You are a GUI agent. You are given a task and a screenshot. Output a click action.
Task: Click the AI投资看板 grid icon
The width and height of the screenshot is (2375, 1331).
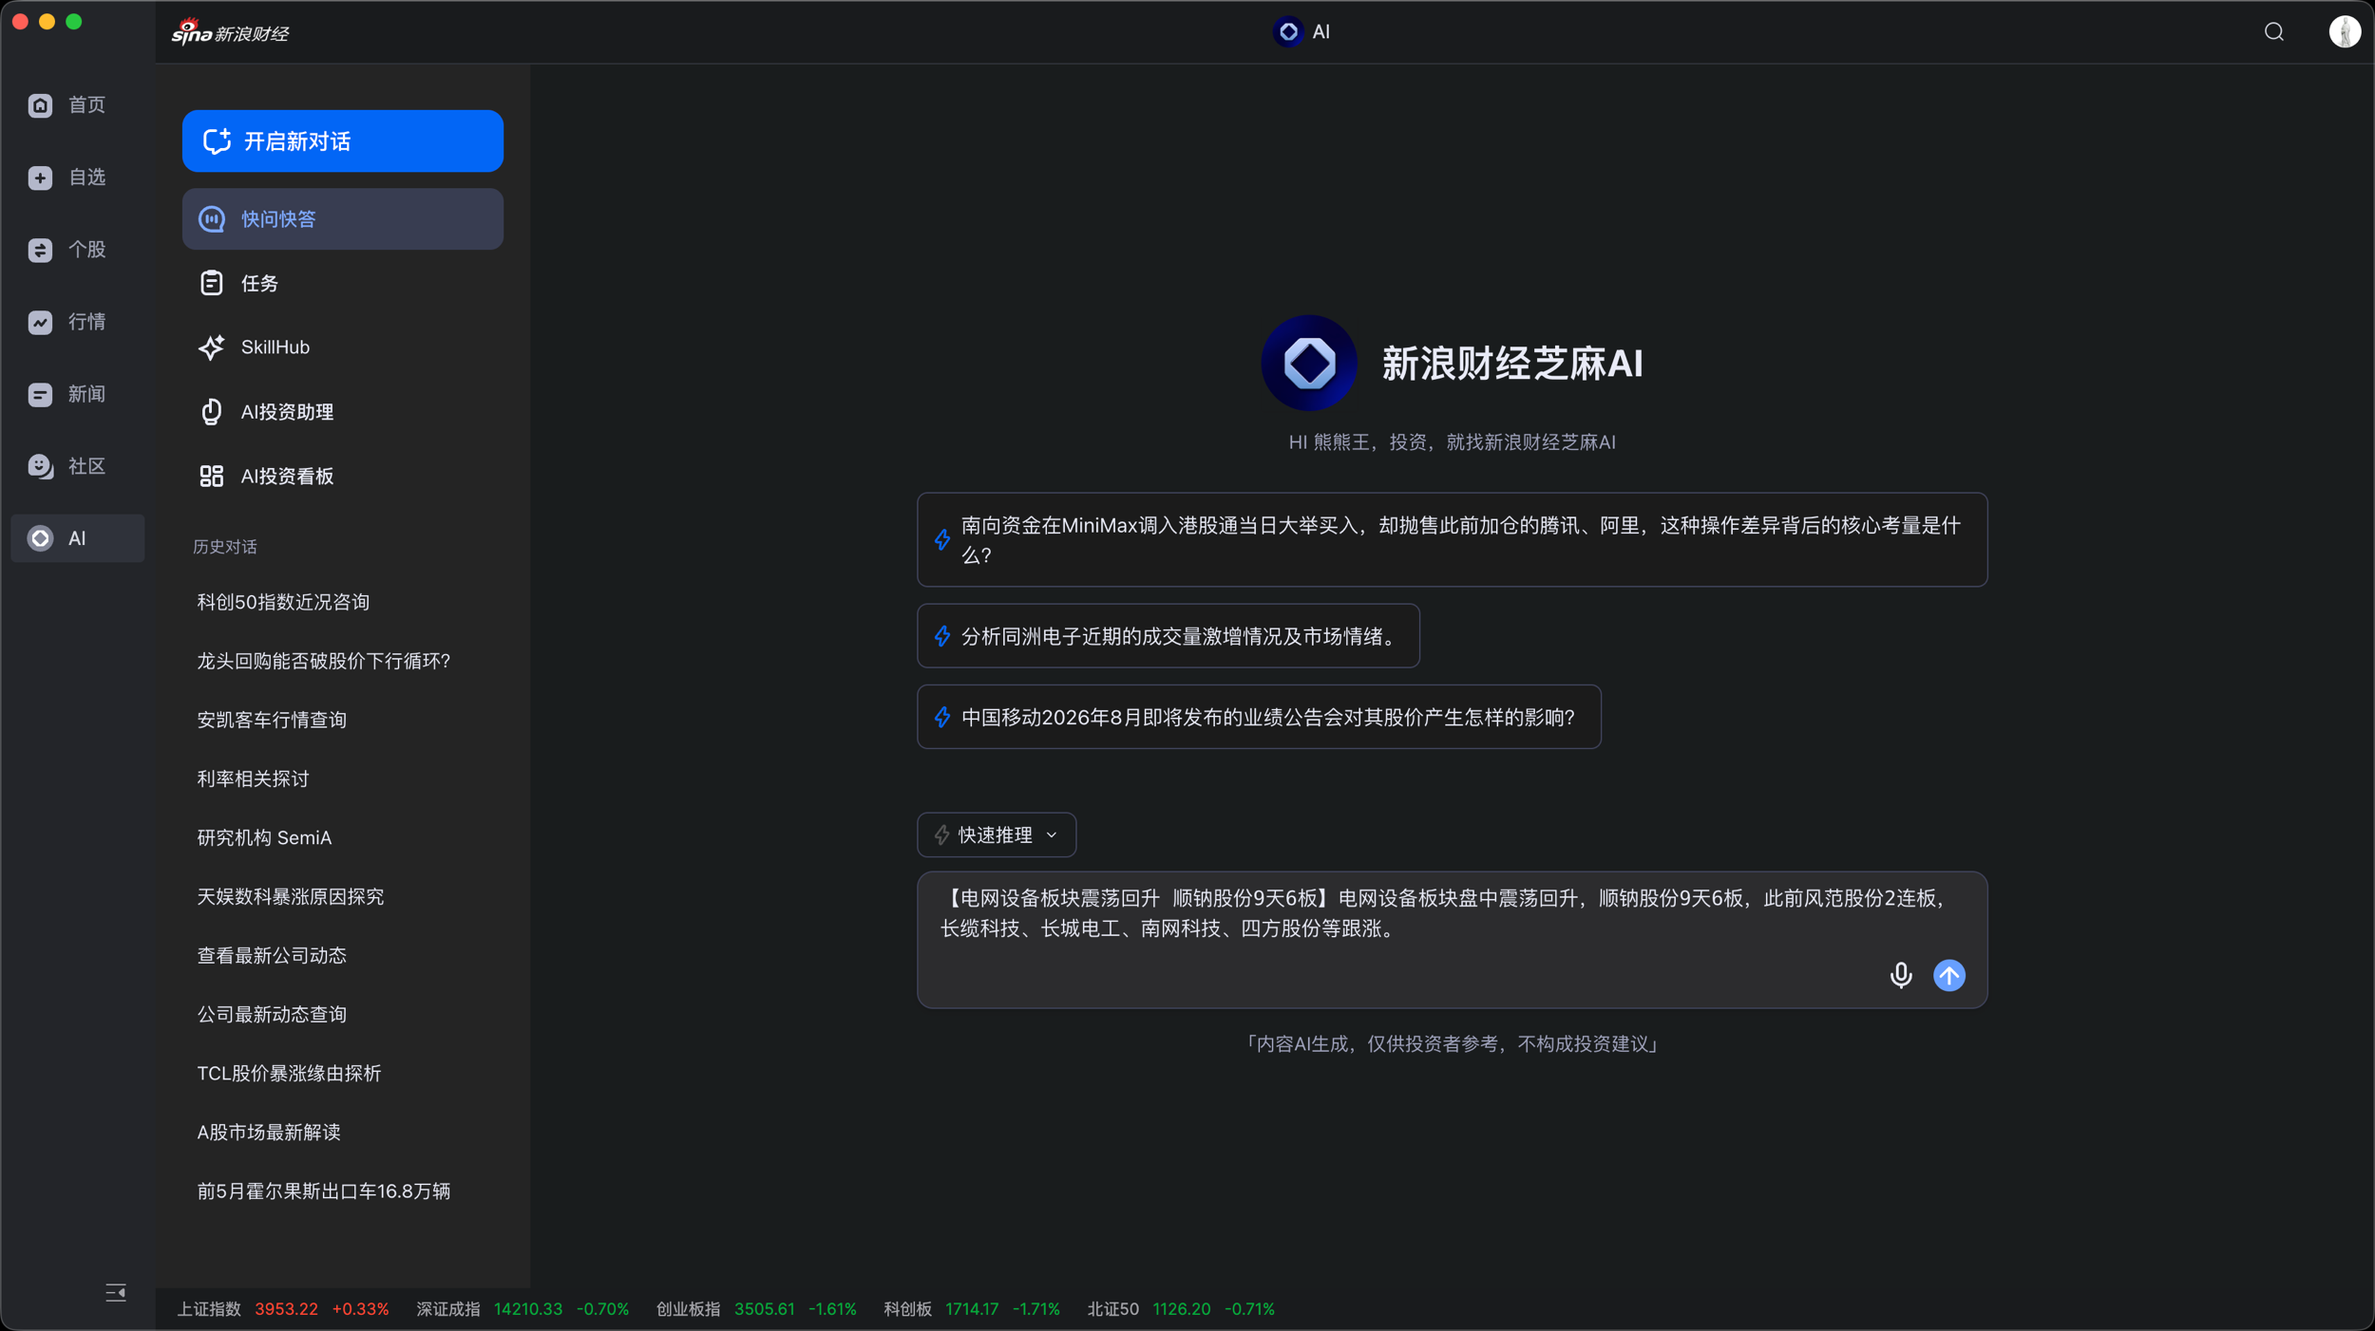pyautogui.click(x=211, y=477)
